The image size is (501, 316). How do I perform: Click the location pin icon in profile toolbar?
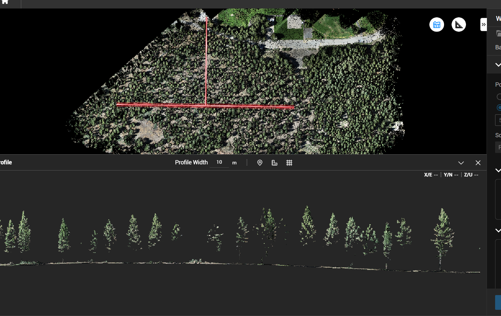click(260, 163)
